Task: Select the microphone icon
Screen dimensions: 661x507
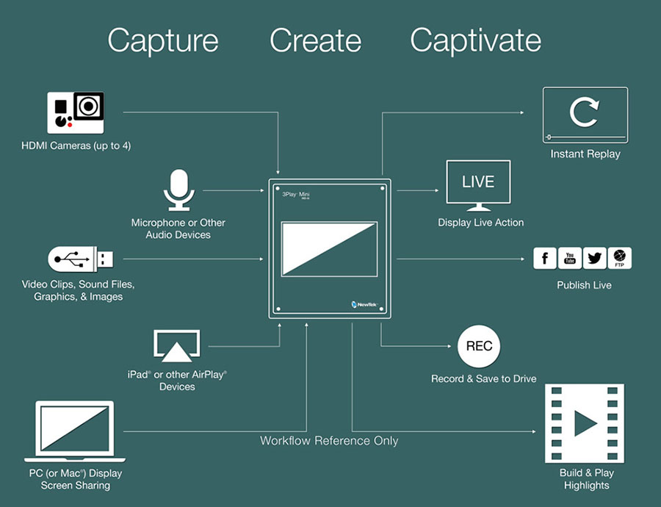Action: (x=178, y=189)
